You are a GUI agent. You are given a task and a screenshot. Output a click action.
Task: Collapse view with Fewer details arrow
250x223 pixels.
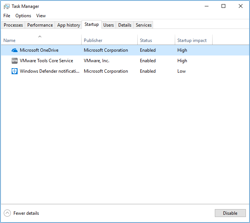coord(7,213)
